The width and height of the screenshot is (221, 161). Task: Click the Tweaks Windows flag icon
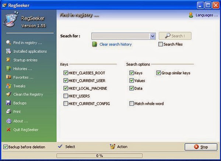pos(8,86)
